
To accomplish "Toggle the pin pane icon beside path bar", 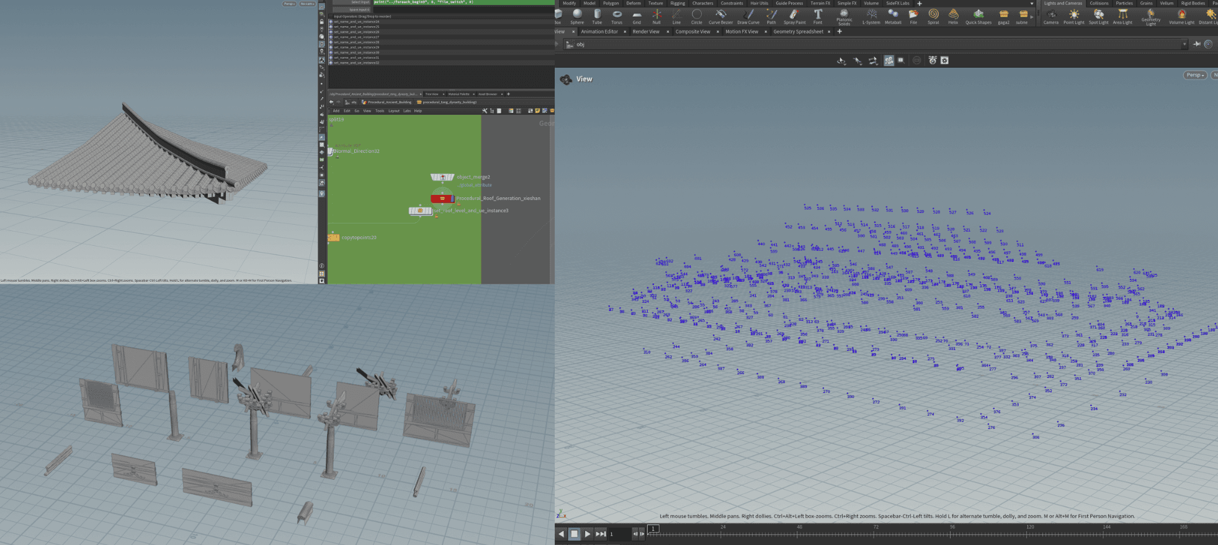I will click(1197, 44).
